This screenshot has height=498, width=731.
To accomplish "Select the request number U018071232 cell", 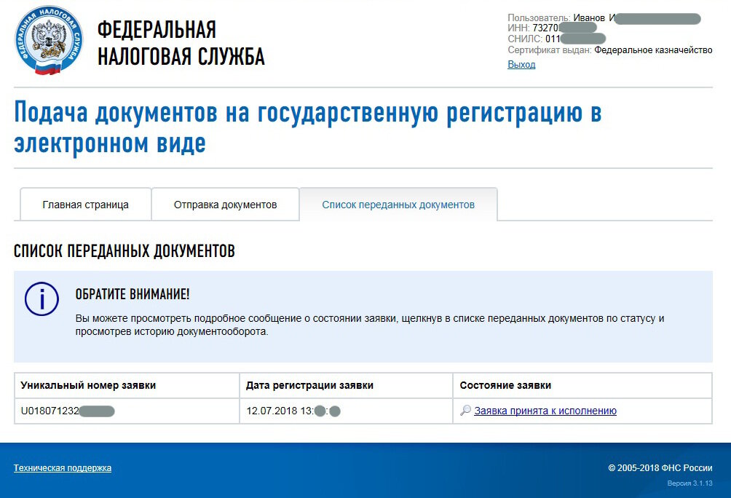I will pos(127,411).
